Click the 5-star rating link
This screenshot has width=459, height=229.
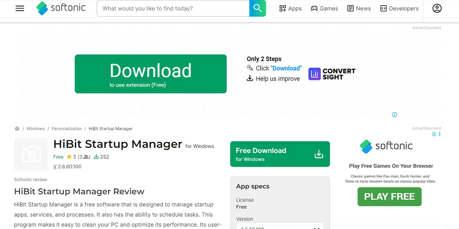[x=75, y=157]
